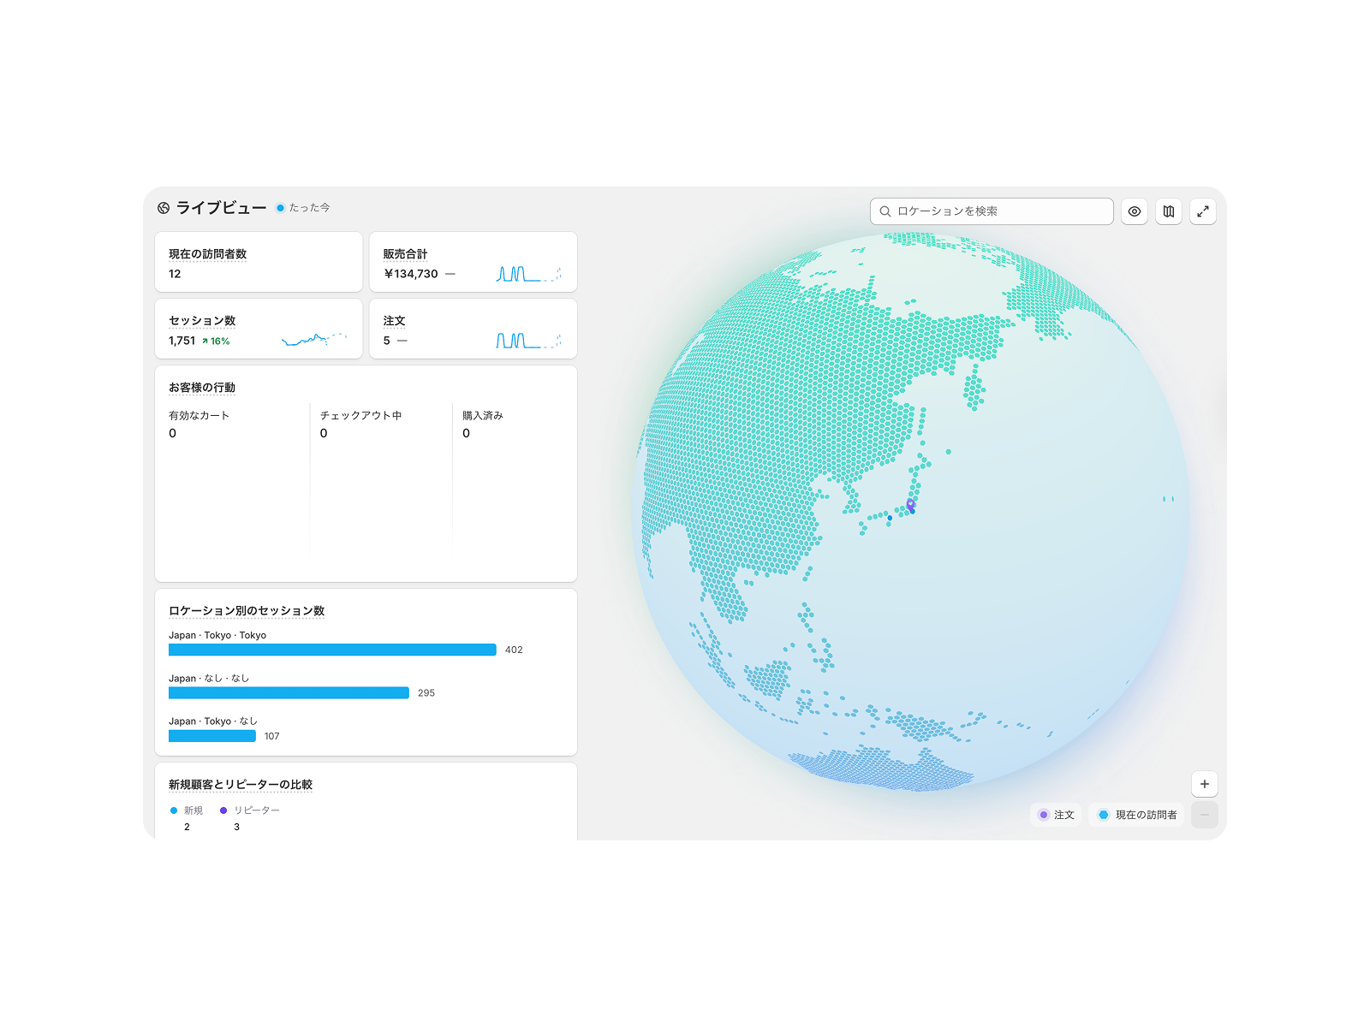Click the お客様の行動 heading
The width and height of the screenshot is (1370, 1027).
click(x=202, y=388)
